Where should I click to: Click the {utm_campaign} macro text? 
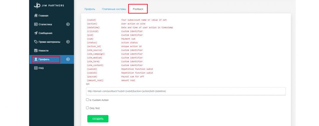coord(96,54)
